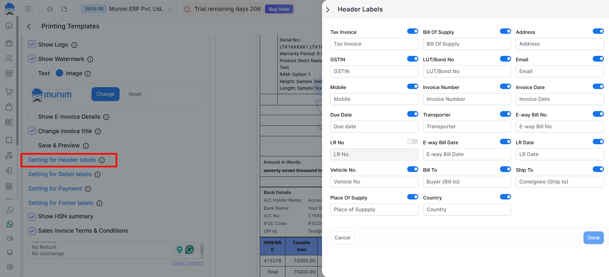Go back from Printing Templates
609x277 pixels.
[29, 26]
